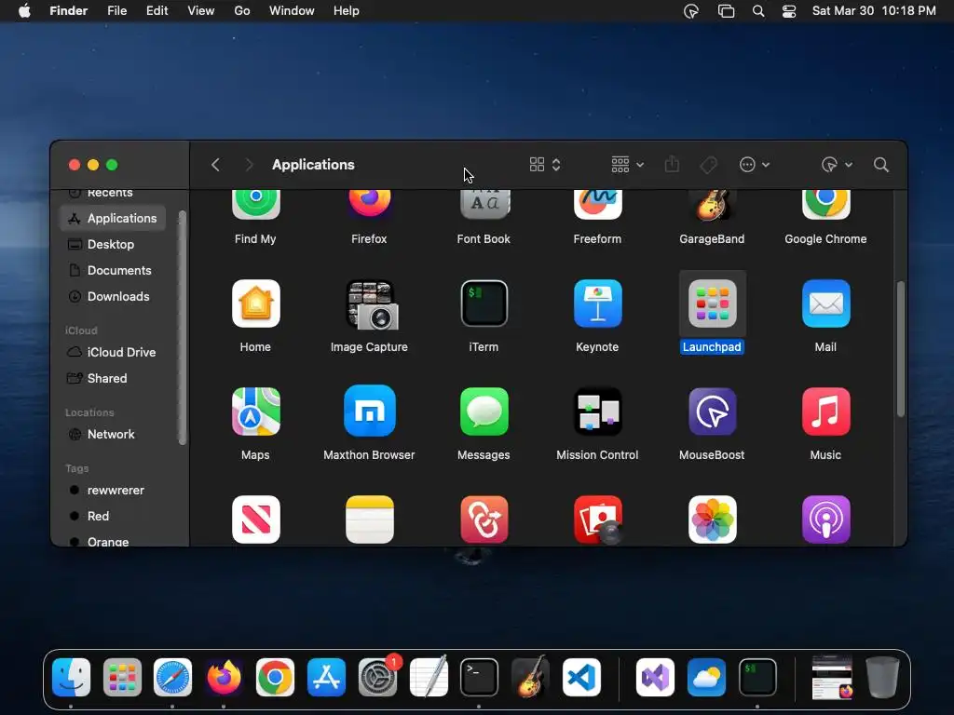954x715 pixels.
Task: Open Spotlight search in menu bar
Action: (758, 11)
